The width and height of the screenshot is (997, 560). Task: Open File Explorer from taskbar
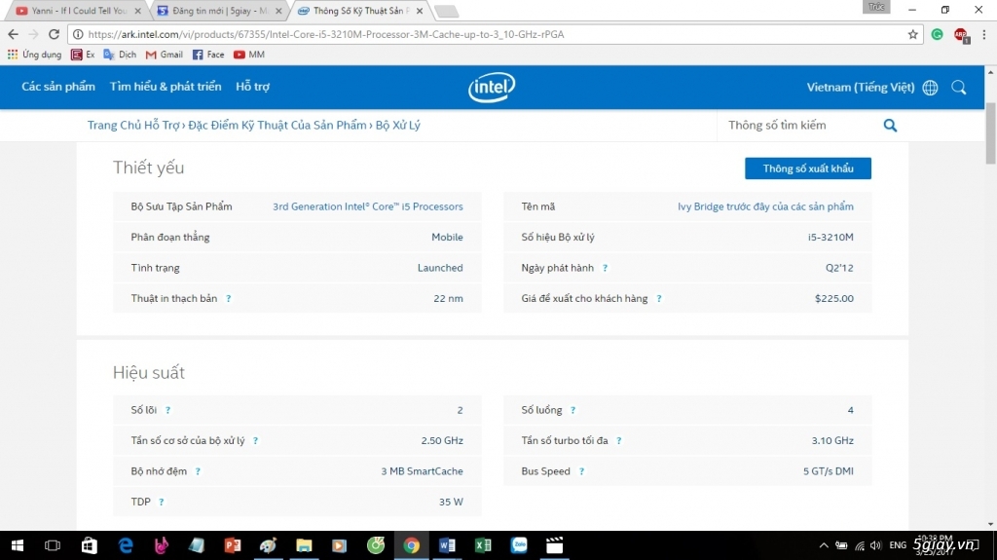click(x=304, y=545)
